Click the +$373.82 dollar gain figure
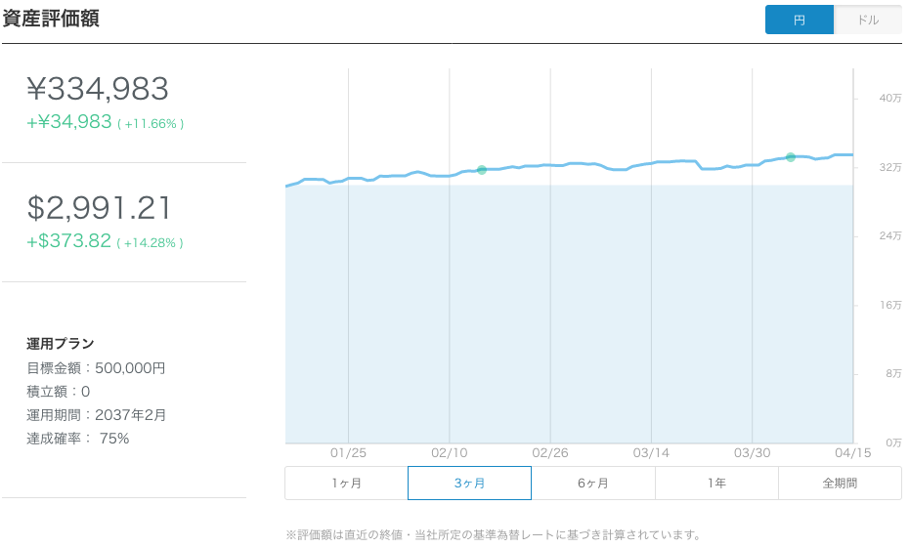The height and width of the screenshot is (548, 909). 68,241
